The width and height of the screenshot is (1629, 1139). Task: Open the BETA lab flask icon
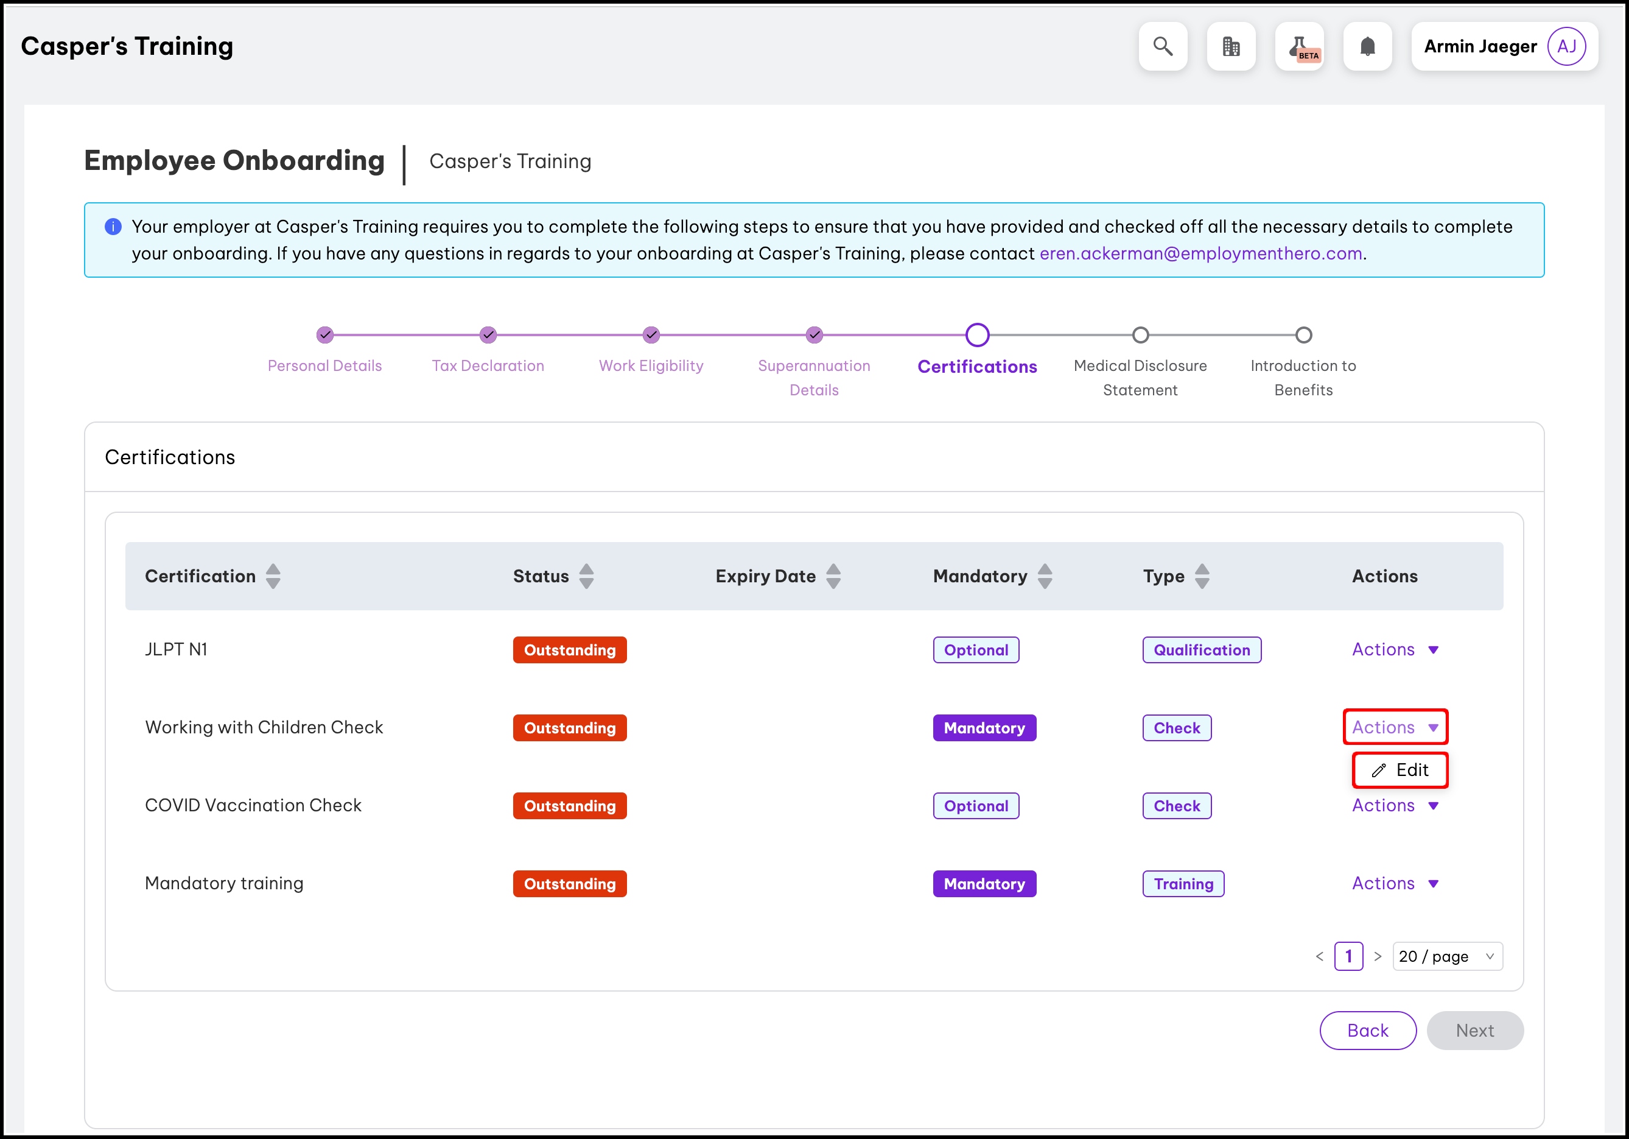pyautogui.click(x=1299, y=47)
